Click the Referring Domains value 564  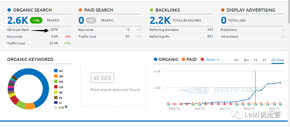(210, 29)
